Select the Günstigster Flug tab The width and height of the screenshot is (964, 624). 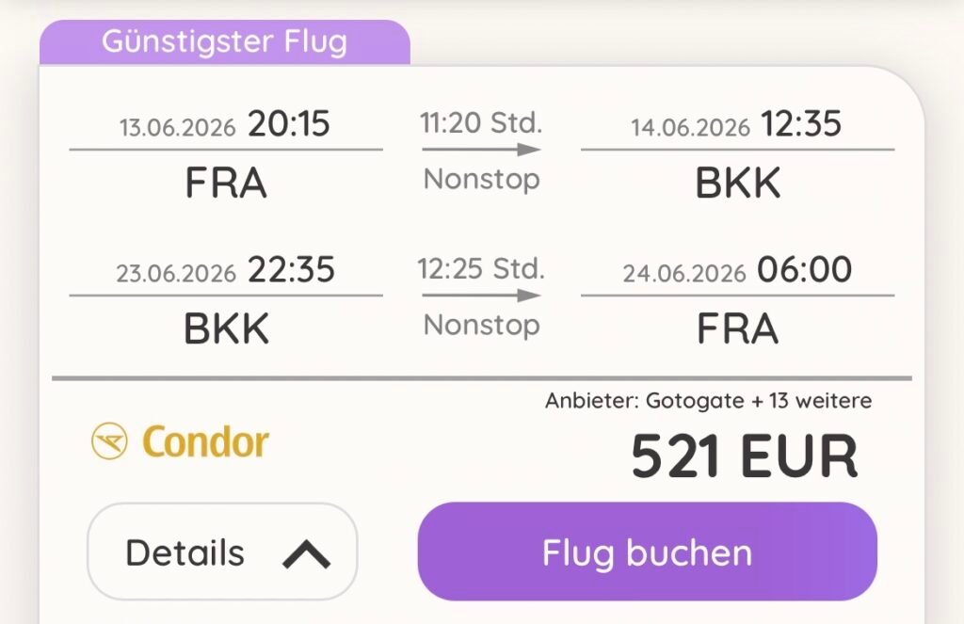tap(224, 42)
